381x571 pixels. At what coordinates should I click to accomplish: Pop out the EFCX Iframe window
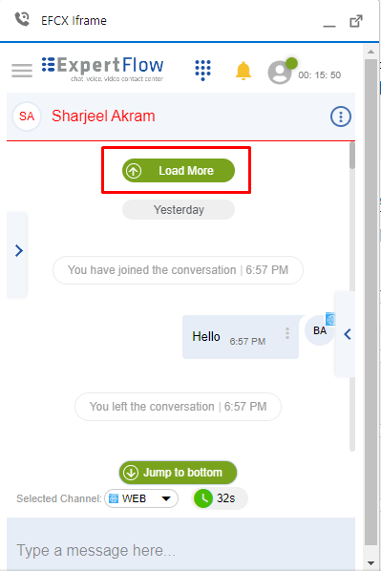(356, 21)
